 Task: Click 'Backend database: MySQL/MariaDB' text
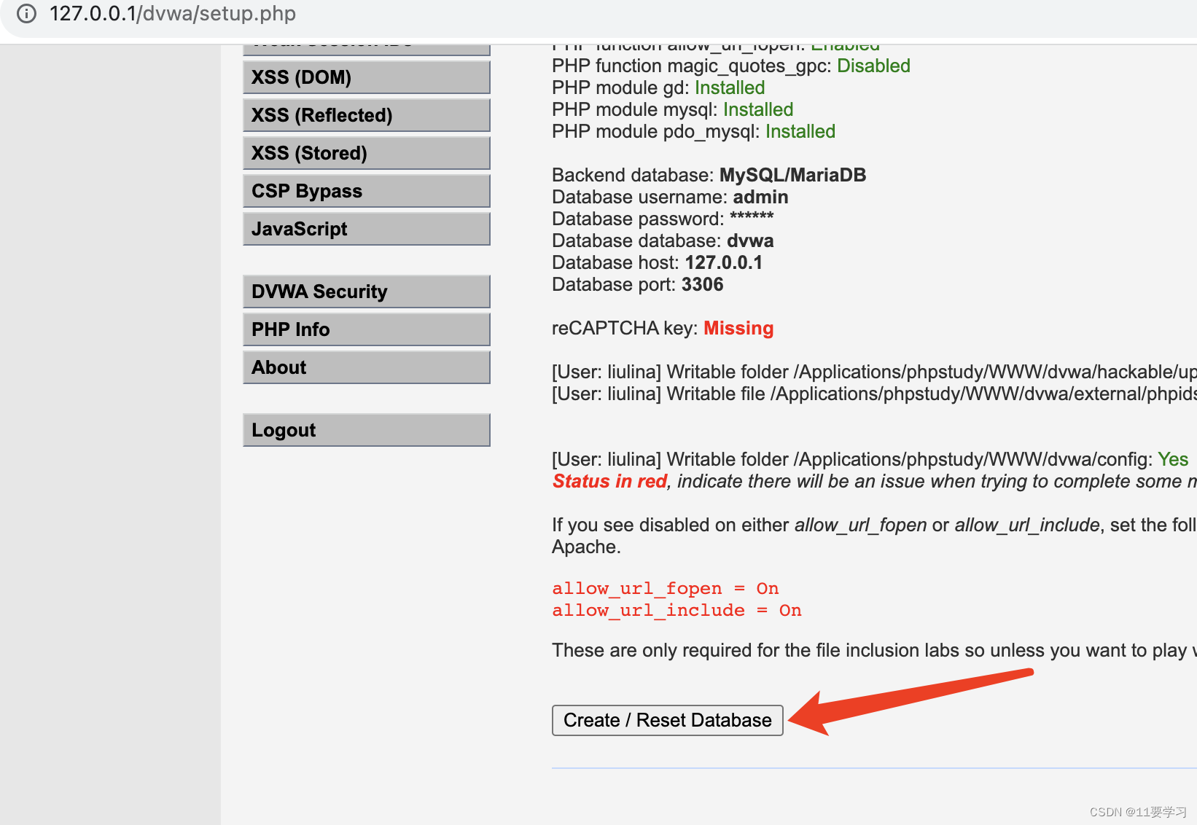tap(709, 175)
